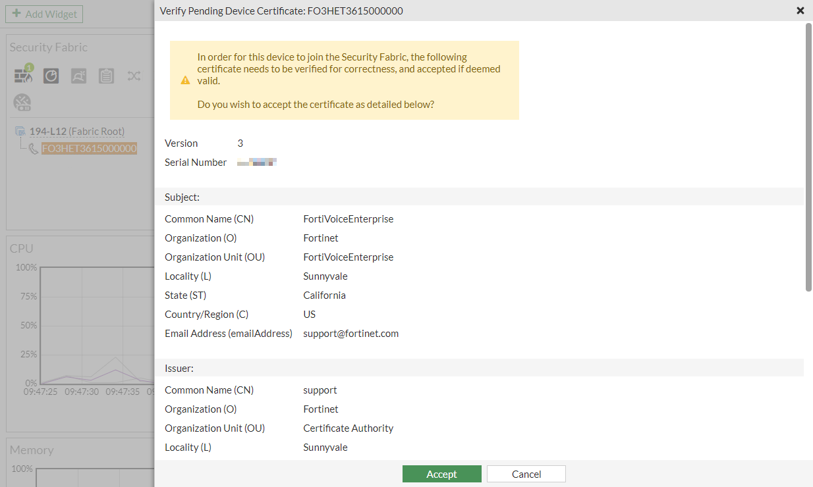This screenshot has width=813, height=487.
Task: Click the device stack icon next to 194-L12
Action: 21,130
